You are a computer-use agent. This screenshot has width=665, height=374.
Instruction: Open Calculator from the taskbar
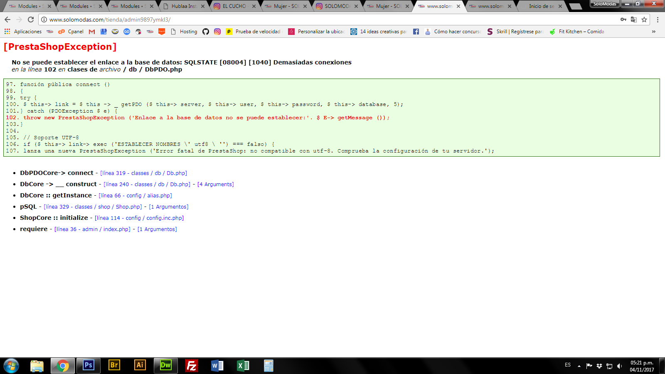pos(269,366)
